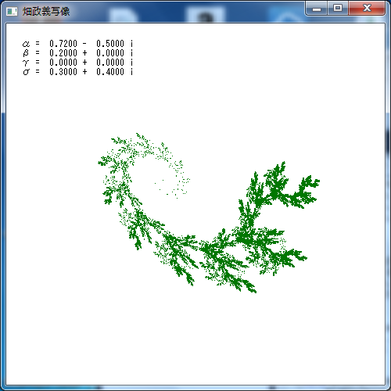Click the lowest fern tip of fractal
391x391 pixels.
pos(253,289)
